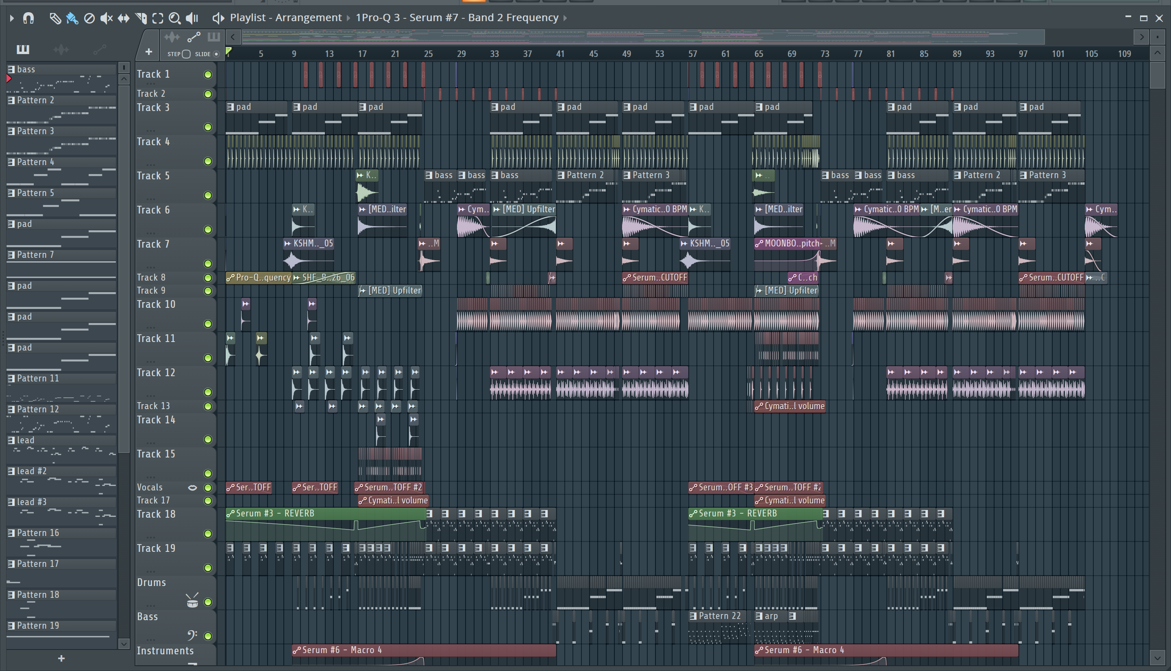Select the Select marquee tool
The width and height of the screenshot is (1171, 671).
(x=157, y=18)
